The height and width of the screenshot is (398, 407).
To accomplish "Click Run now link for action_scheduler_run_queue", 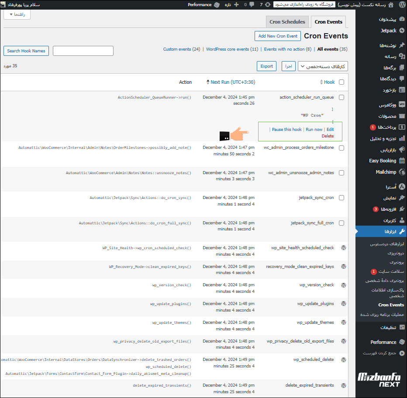I will point(314,130).
